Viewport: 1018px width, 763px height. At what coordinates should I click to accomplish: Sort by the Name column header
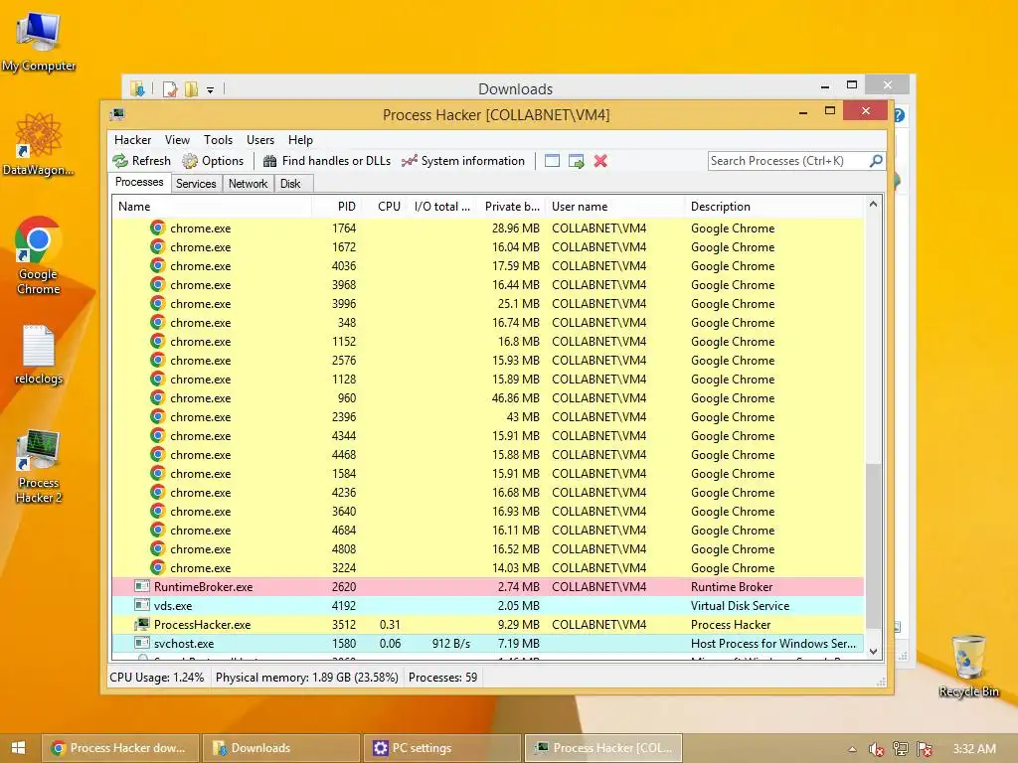212,207
